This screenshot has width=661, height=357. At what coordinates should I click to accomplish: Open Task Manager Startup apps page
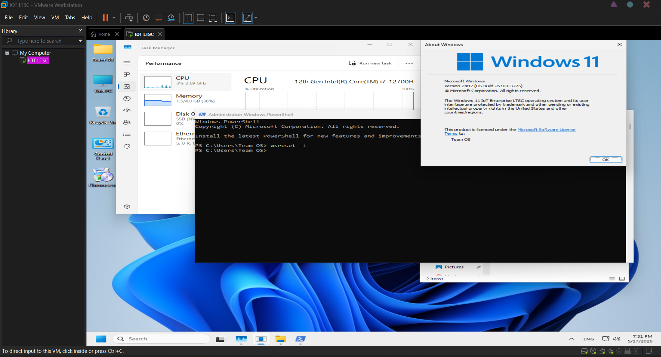(127, 110)
